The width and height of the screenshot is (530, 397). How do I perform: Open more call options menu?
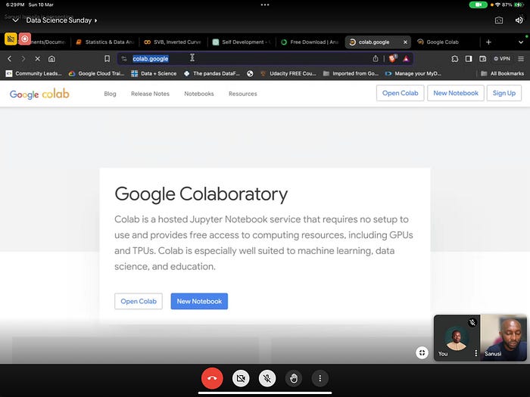(x=320, y=378)
